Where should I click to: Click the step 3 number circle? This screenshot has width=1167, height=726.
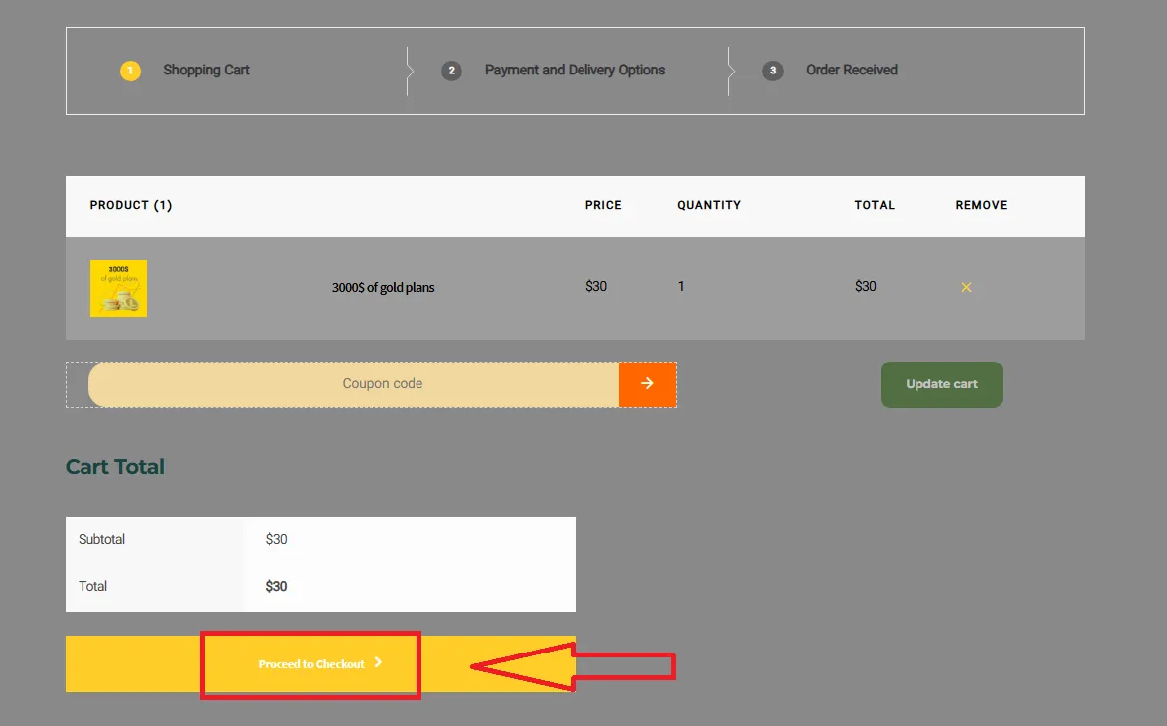[x=772, y=71]
